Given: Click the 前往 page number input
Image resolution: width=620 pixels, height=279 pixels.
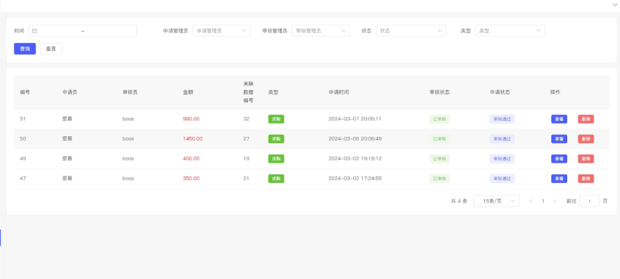Looking at the screenshot, I should pyautogui.click(x=590, y=201).
